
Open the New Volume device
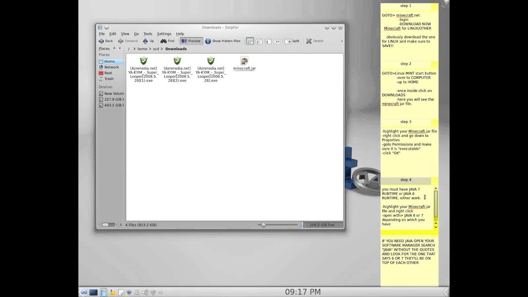click(x=111, y=94)
